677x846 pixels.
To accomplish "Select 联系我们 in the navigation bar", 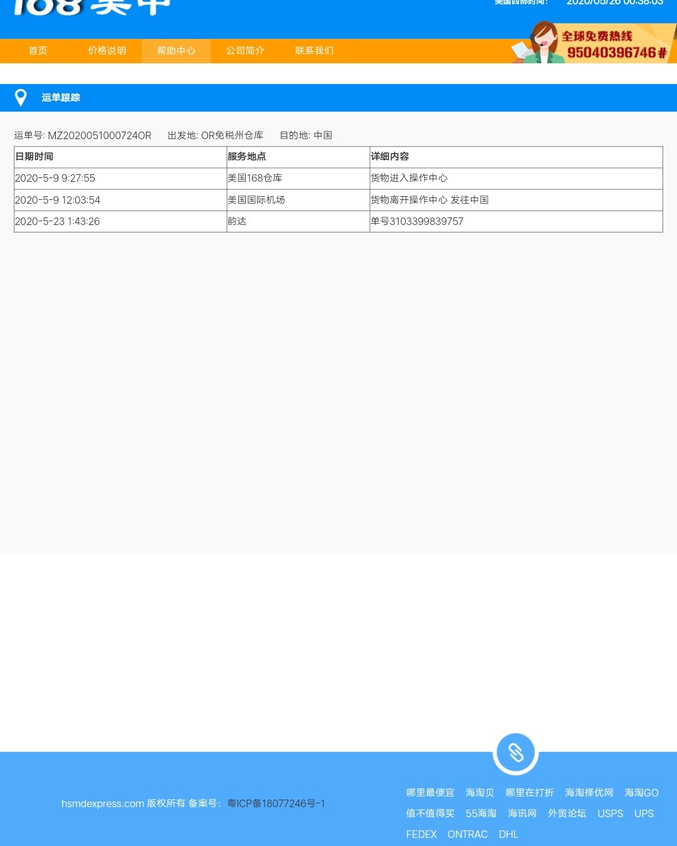I will [314, 51].
